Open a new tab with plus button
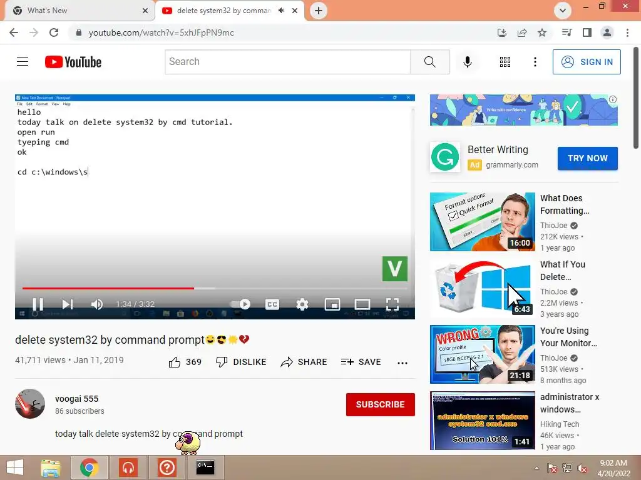 pos(319,11)
